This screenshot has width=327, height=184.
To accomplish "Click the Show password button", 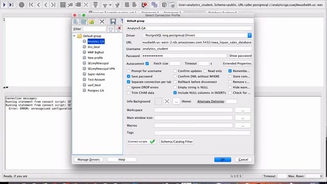I will pyautogui.click(x=240, y=56).
